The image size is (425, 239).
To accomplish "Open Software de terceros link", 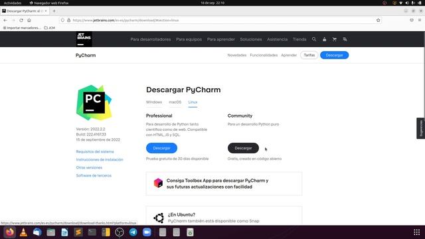I will tap(94, 175).
